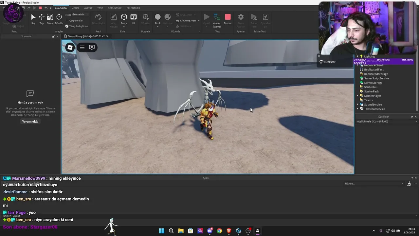
Task: Stop the test with Durdur
Action: [228, 19]
